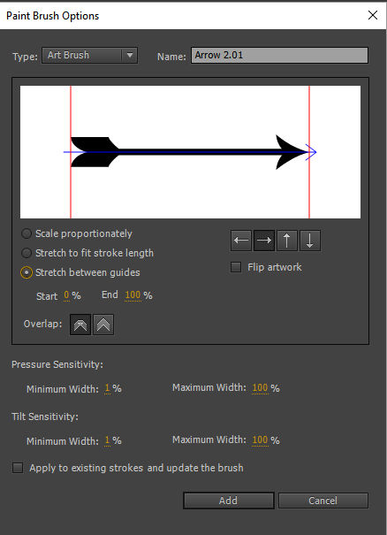
Task: Click Tilt Sensitivity Maximum Width value
Action: [260, 440]
